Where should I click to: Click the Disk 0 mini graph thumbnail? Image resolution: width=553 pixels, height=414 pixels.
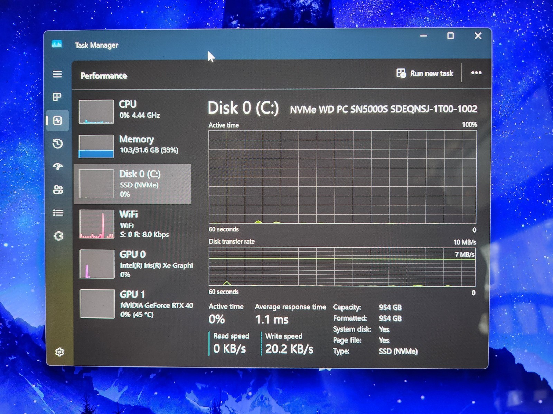[97, 184]
